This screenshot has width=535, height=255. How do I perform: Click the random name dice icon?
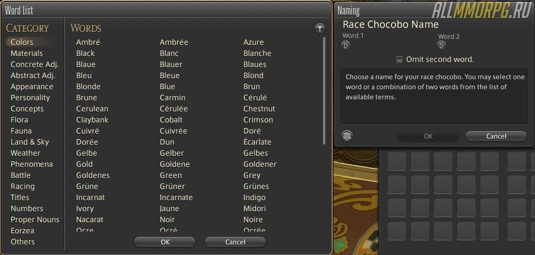point(347,136)
